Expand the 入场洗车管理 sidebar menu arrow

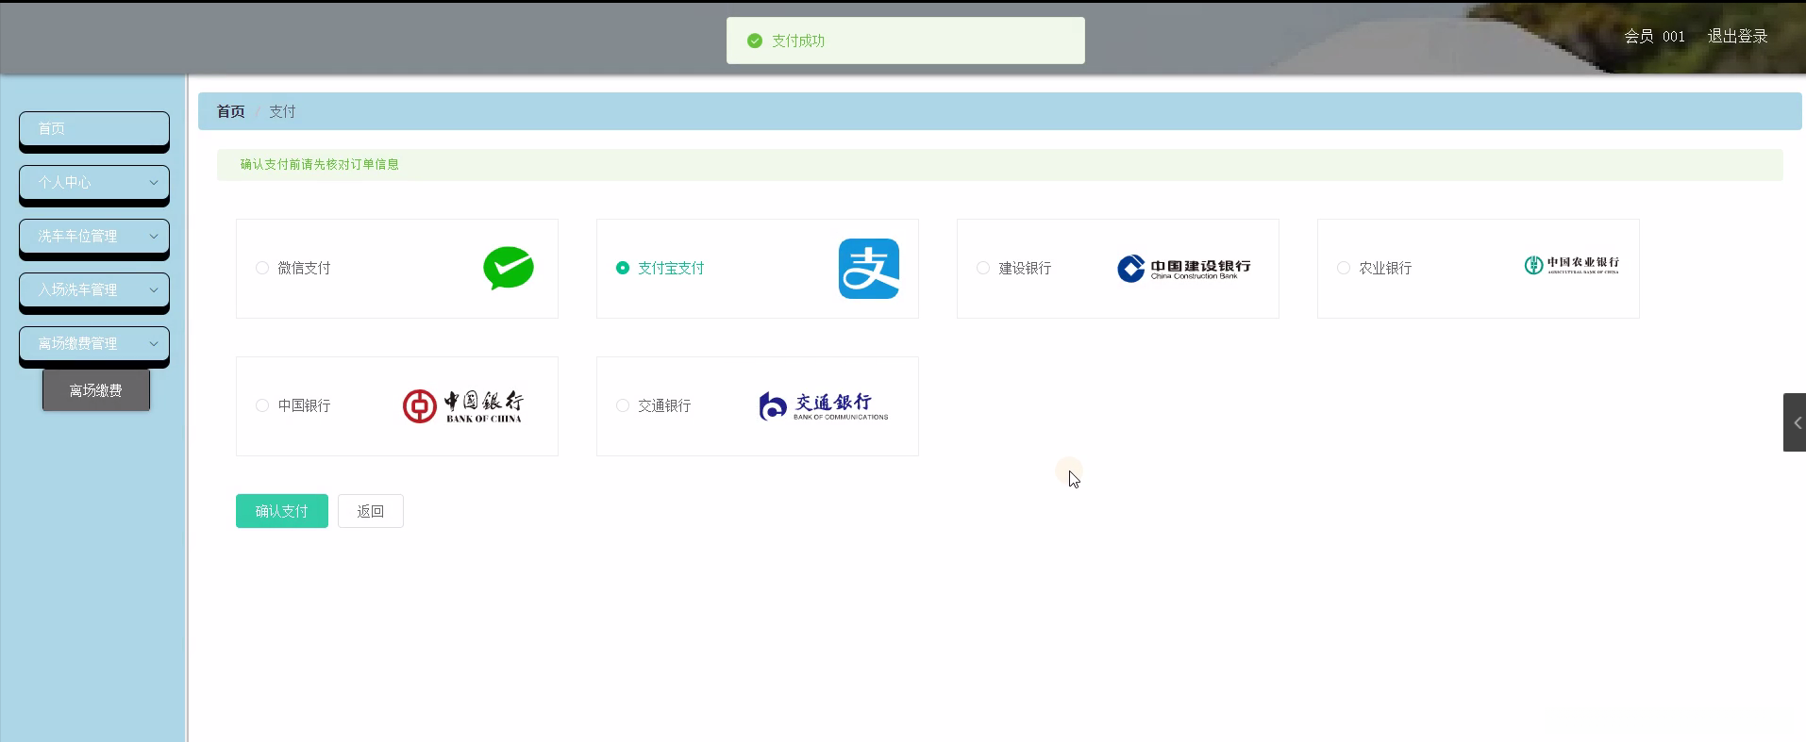point(154,289)
